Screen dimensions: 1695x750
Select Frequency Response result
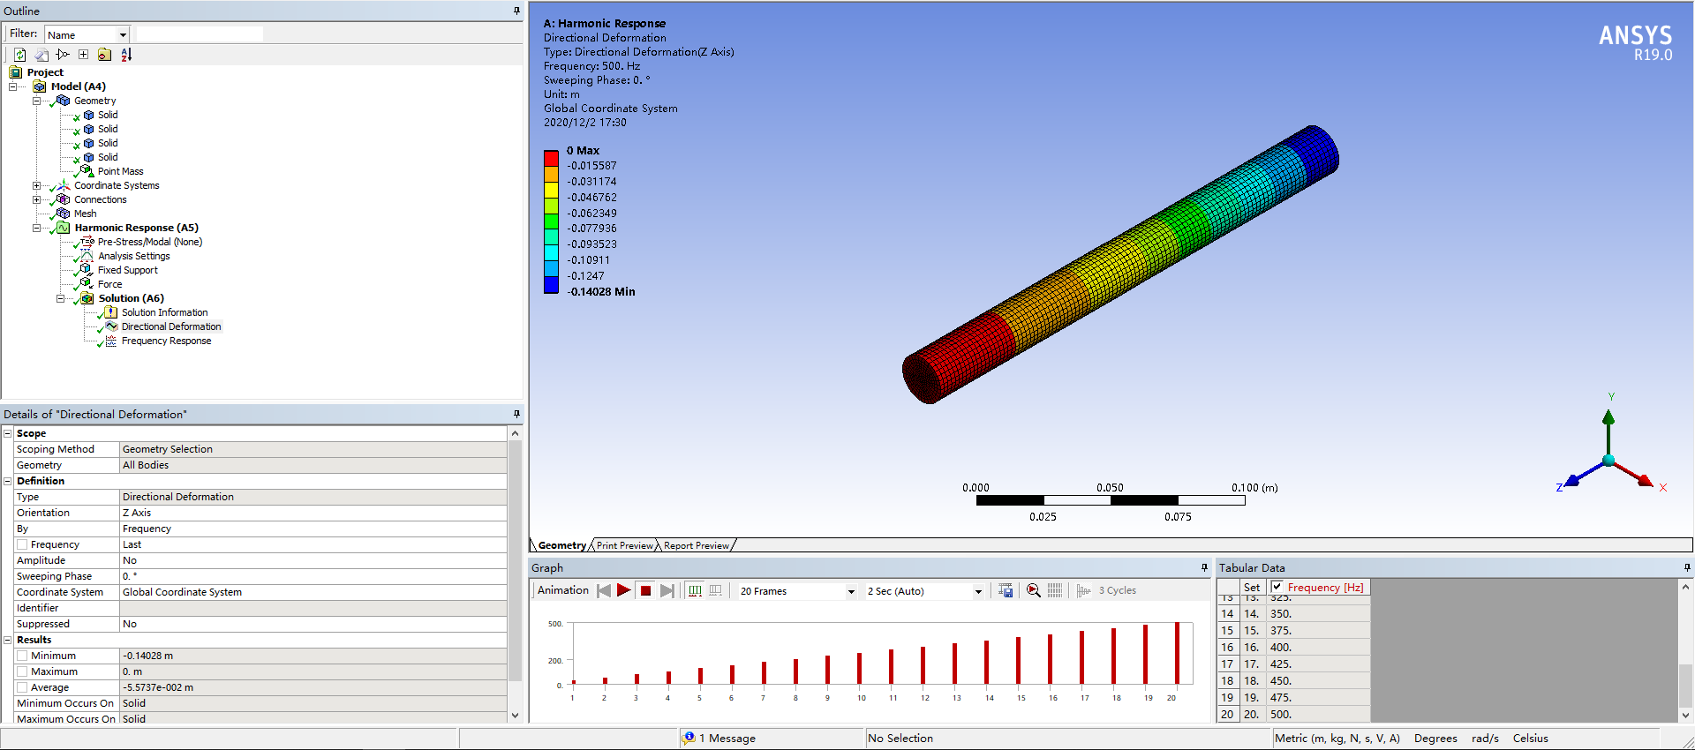167,341
